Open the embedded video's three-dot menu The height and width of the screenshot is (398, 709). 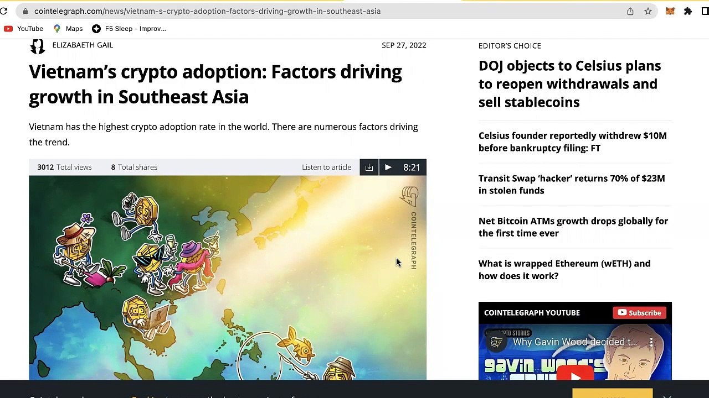point(651,342)
